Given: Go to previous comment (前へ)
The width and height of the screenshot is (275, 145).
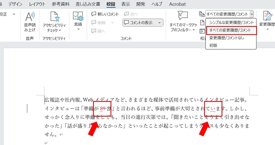Looking at the screenshot, I should [98, 31].
